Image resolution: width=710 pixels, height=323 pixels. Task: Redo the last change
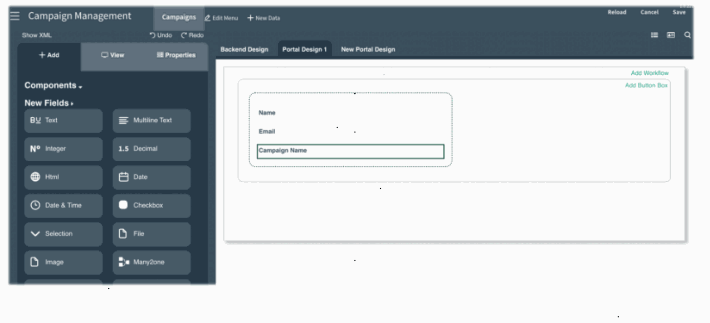(x=192, y=35)
